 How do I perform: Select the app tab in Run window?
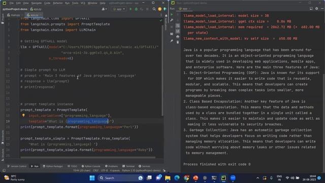(184, 9)
